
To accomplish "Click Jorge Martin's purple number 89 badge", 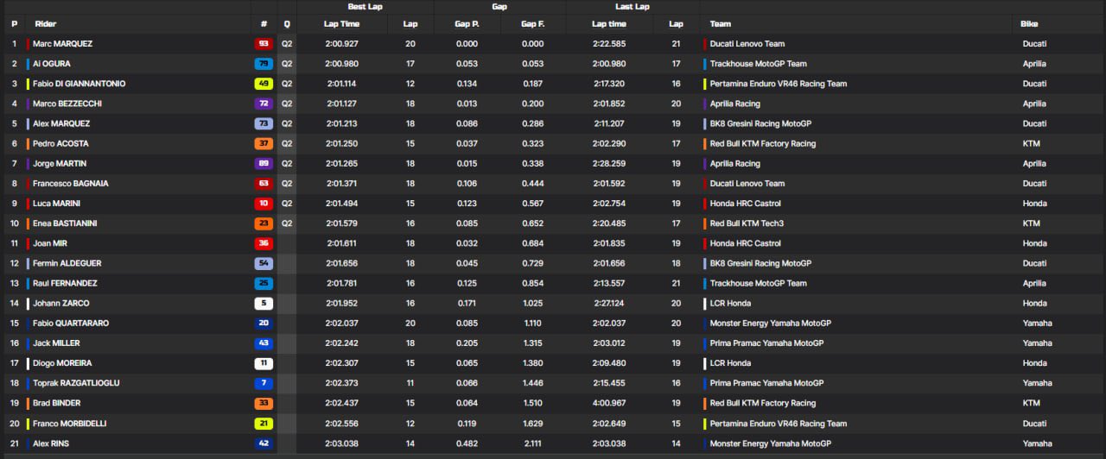I will (x=264, y=164).
